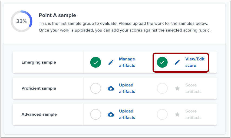Click pencil icon beside View/Edit score
Viewport: 231px width, 138px height.
[177, 62]
